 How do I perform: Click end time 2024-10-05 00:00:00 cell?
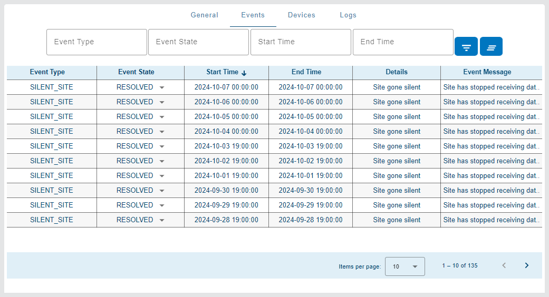click(x=311, y=117)
